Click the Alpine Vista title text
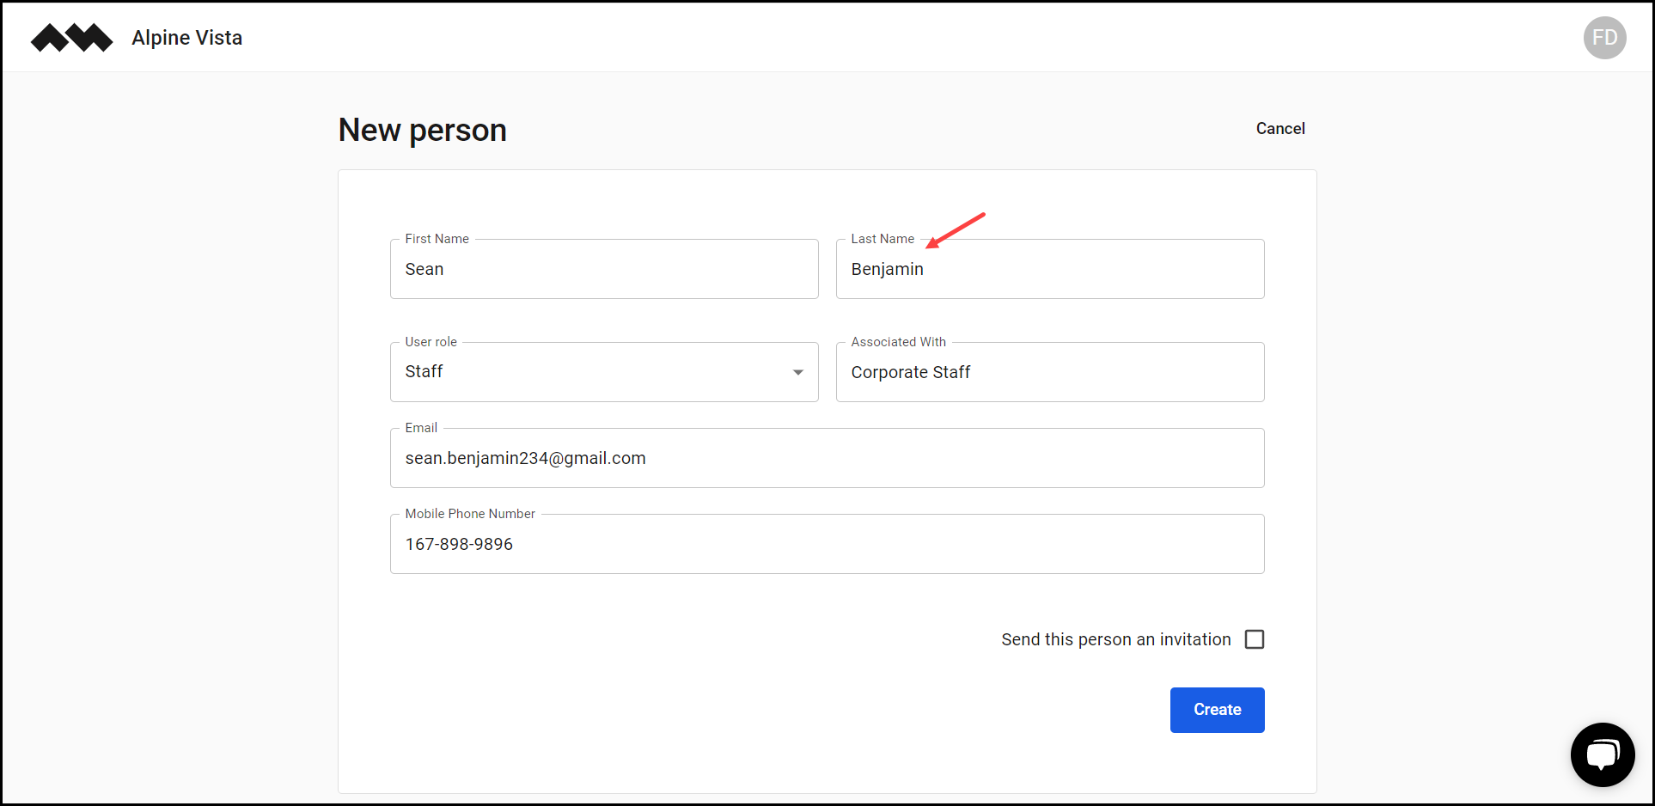1655x806 pixels. [186, 37]
